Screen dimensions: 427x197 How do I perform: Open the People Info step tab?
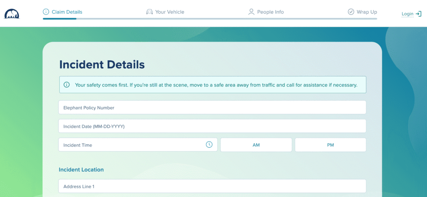[266, 12]
